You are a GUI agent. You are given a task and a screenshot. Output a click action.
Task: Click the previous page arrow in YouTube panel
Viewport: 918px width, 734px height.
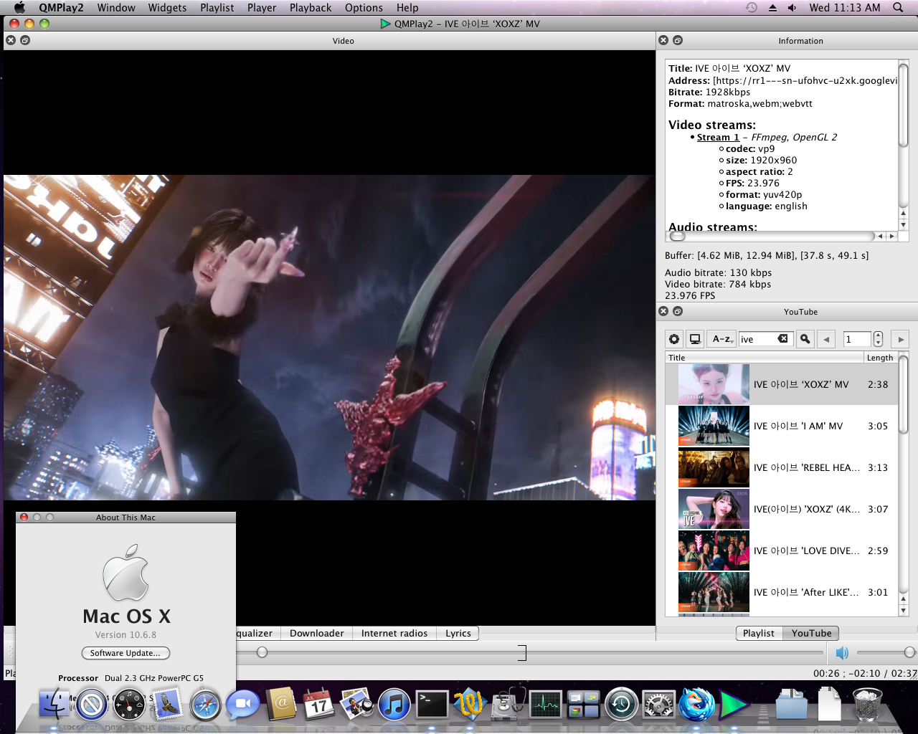[826, 338]
